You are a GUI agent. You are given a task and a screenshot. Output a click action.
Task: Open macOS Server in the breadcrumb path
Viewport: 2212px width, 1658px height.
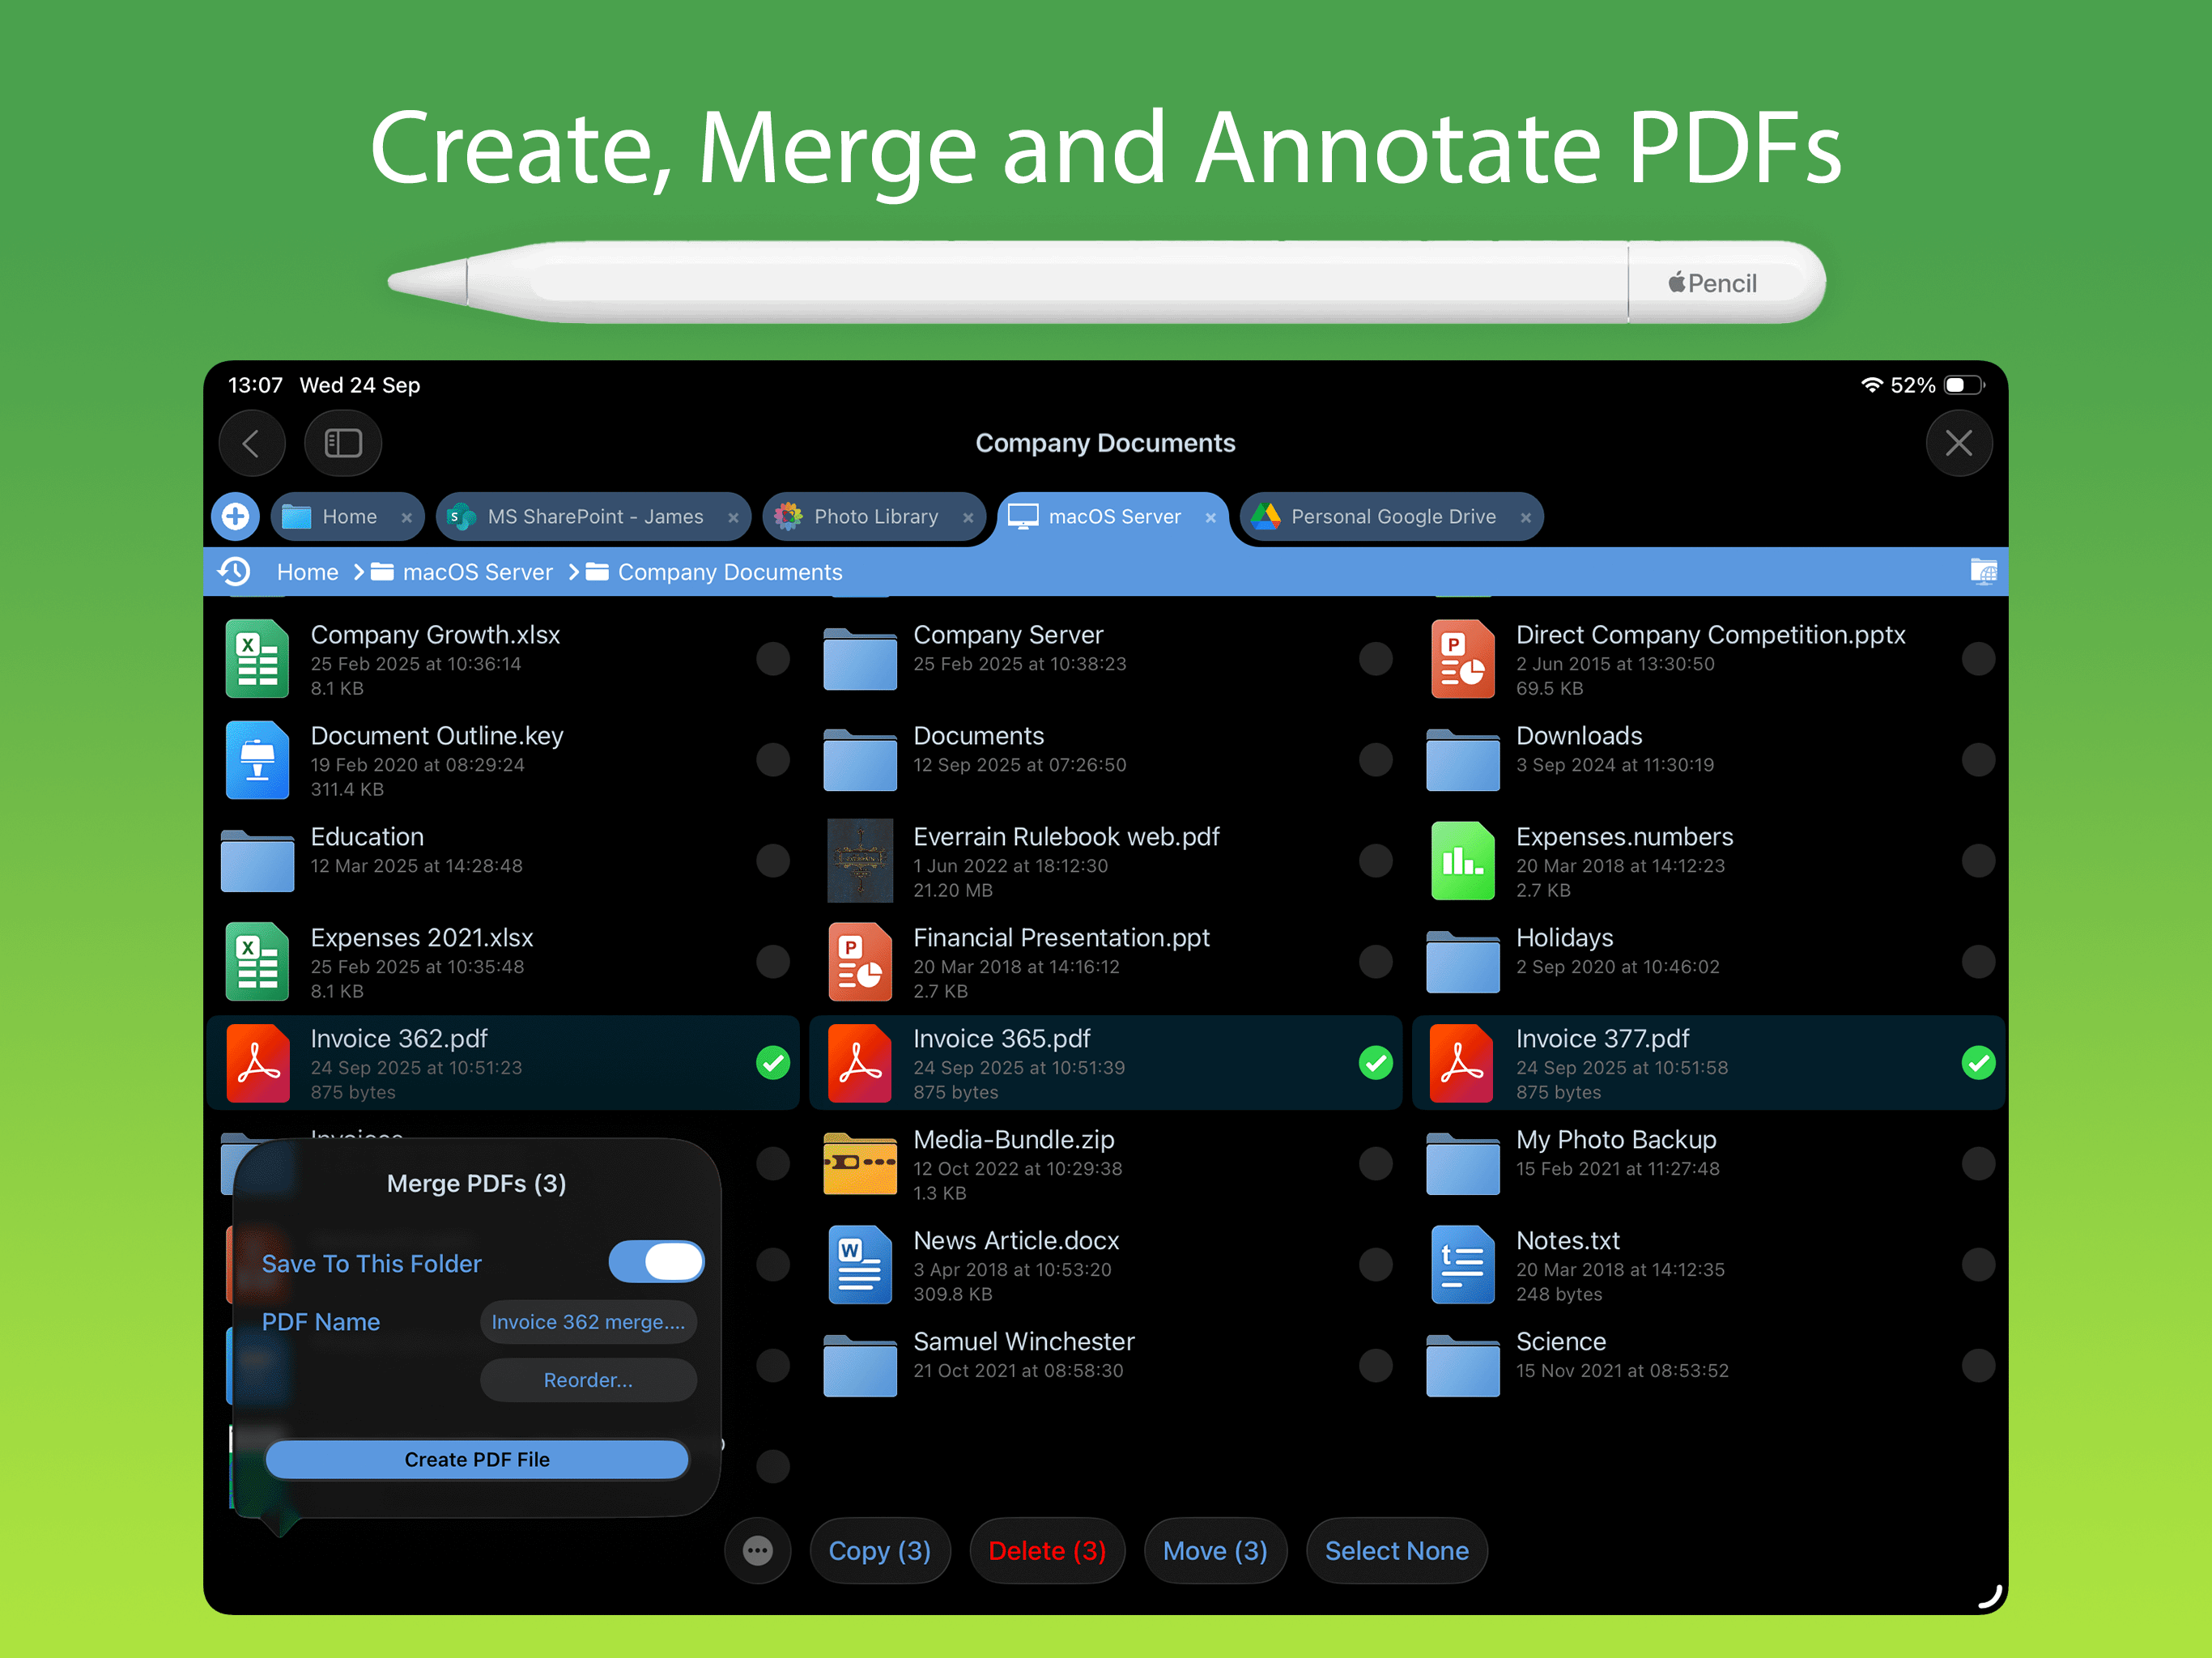[476, 572]
